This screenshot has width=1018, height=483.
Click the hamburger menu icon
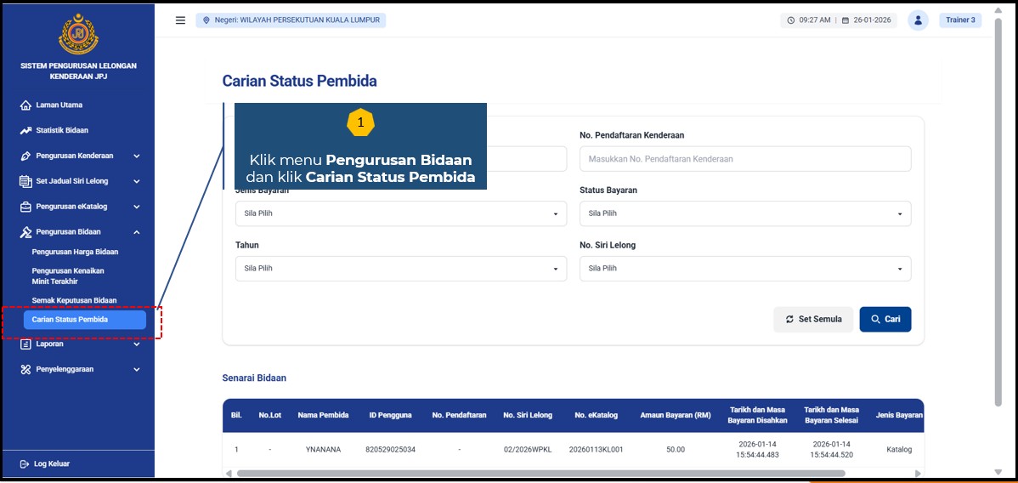(180, 20)
